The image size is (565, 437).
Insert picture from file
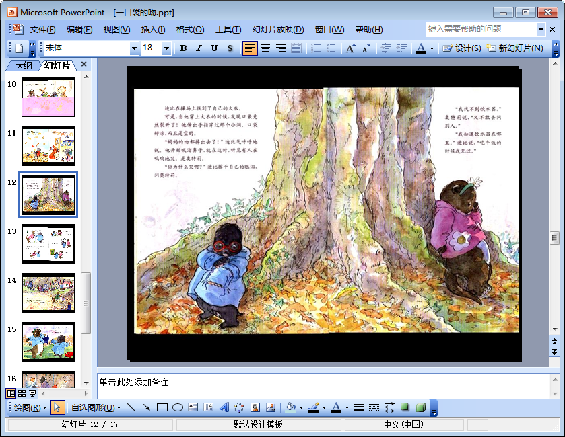coord(271,407)
